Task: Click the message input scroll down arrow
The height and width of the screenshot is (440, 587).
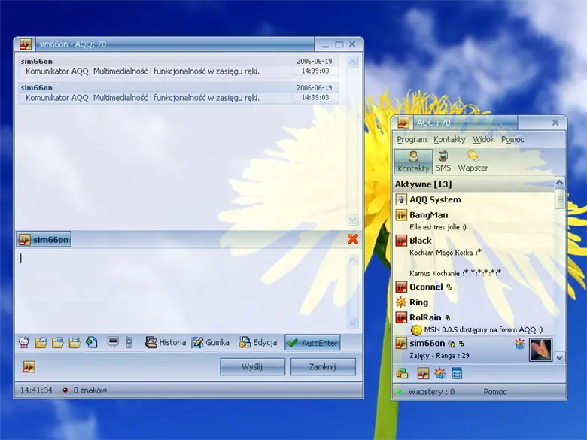Action: click(x=352, y=323)
